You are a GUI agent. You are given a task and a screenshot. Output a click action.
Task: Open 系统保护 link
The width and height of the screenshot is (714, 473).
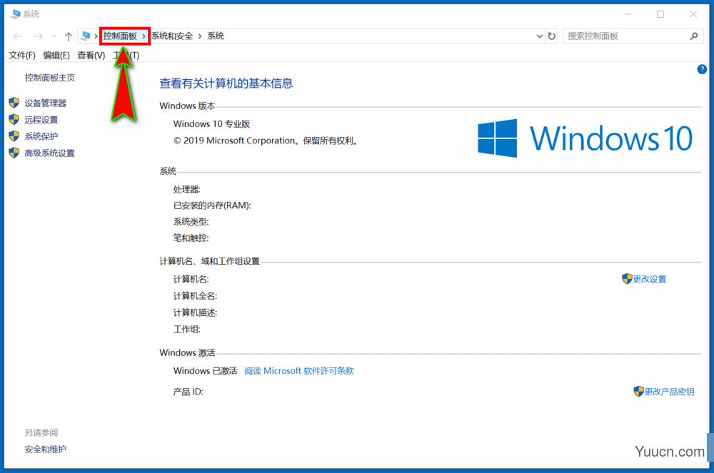tap(41, 136)
